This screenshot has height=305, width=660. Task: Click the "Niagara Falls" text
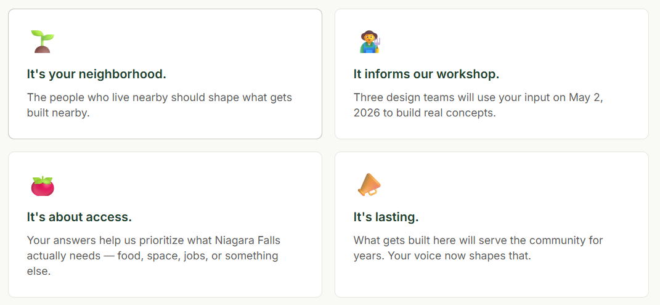coord(248,240)
